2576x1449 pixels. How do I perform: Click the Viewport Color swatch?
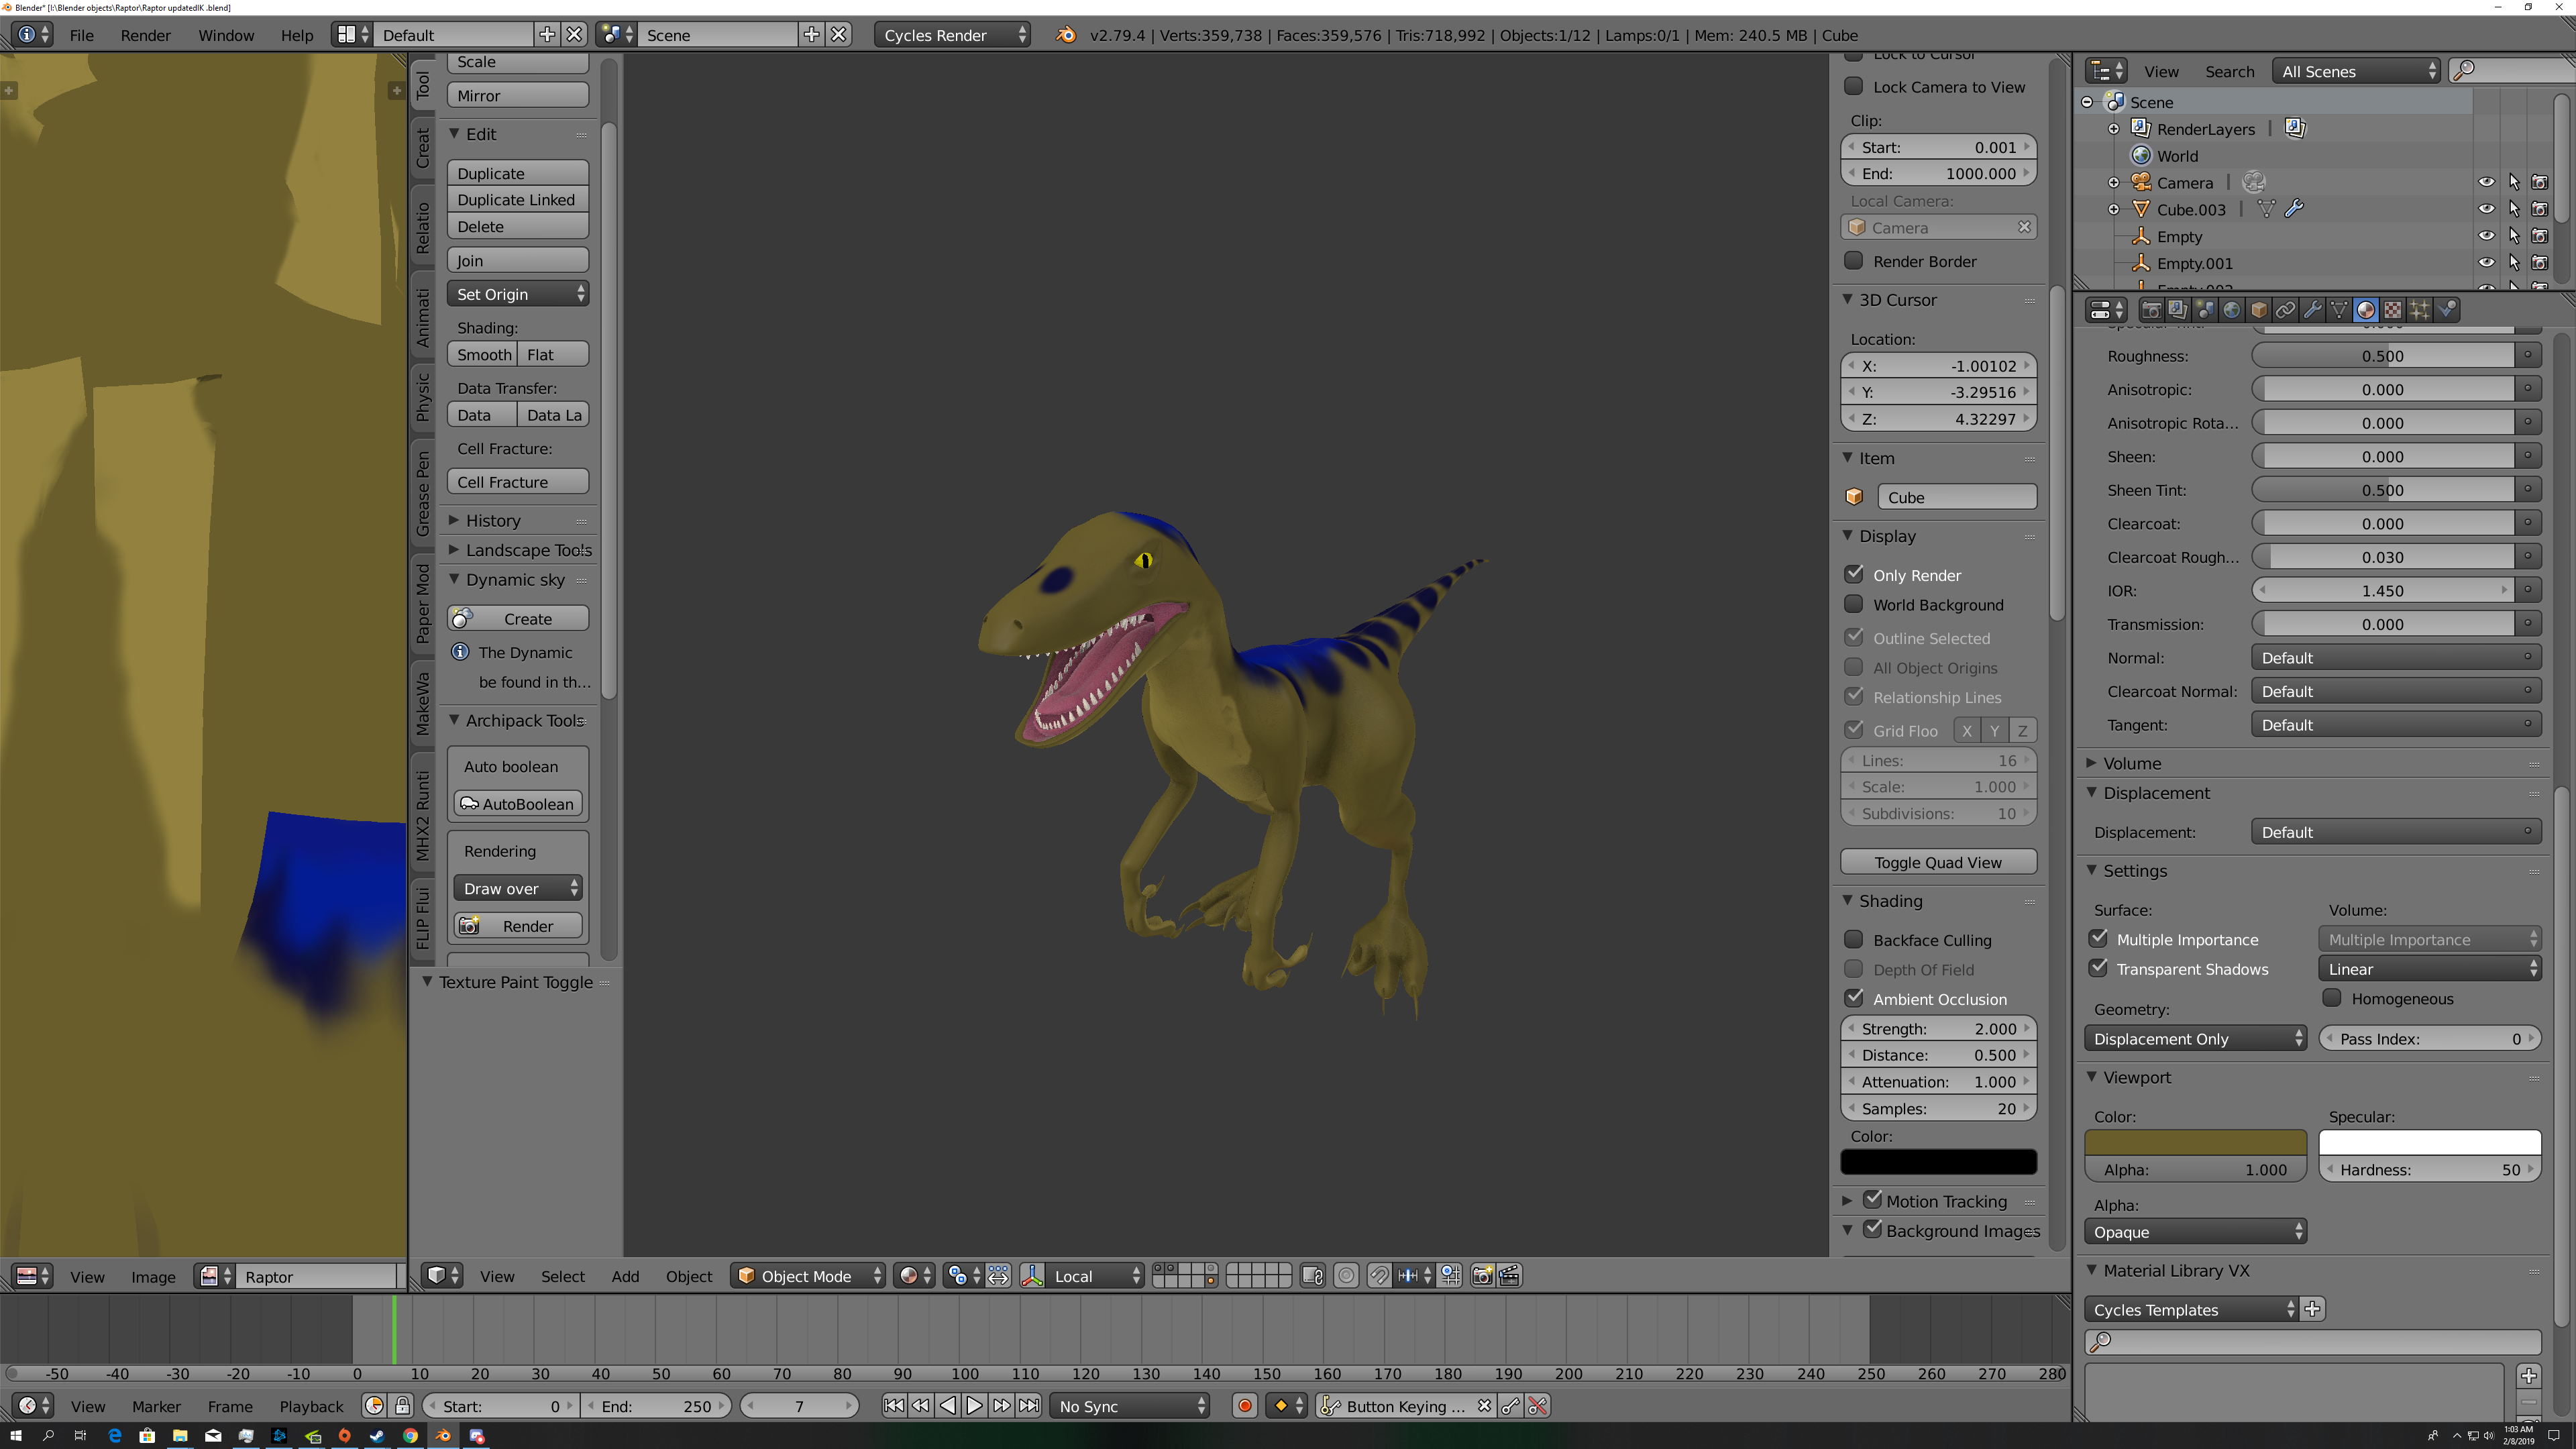point(2195,1142)
